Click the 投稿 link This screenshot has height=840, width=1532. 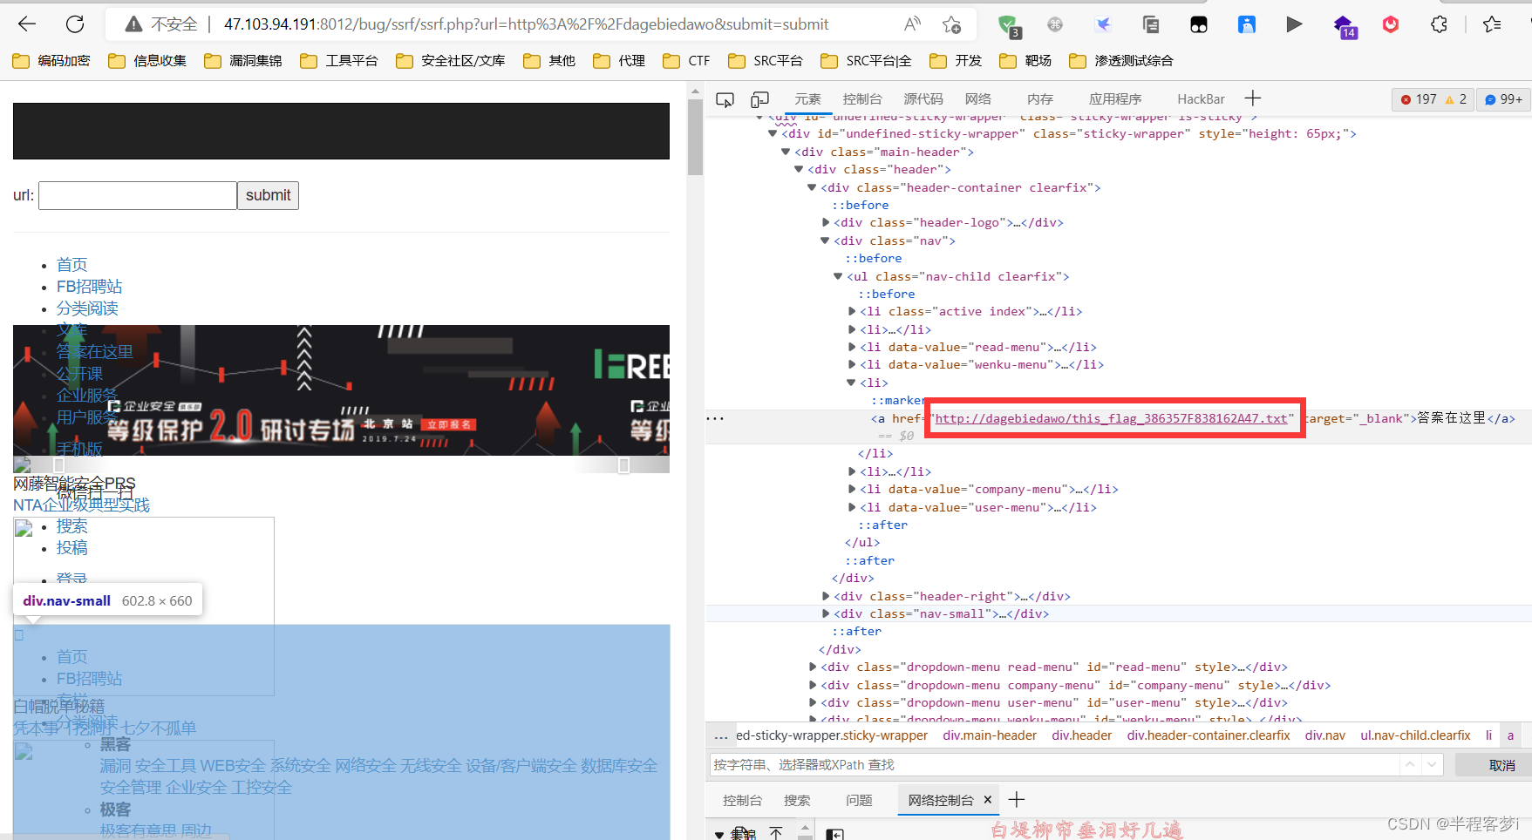pos(71,548)
